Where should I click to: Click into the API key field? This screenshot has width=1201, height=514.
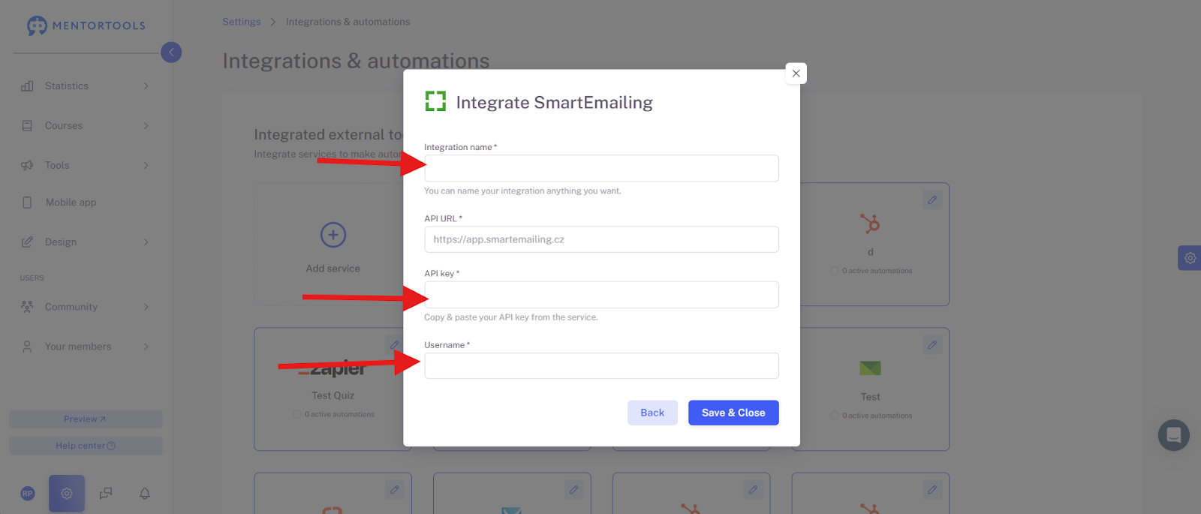pyautogui.click(x=601, y=295)
